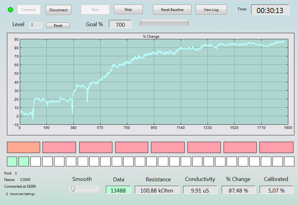Click the goal progress bar
Screen dimensions: 298x205
coord(164,22)
